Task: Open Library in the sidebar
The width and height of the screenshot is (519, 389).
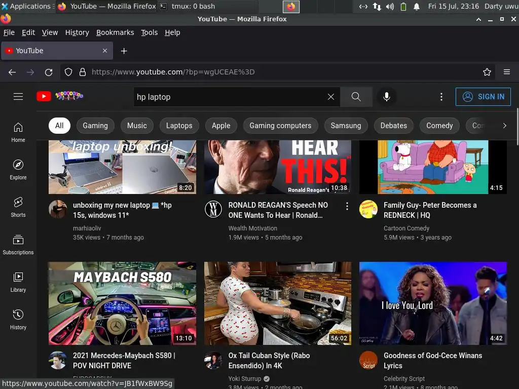Action: (x=18, y=282)
